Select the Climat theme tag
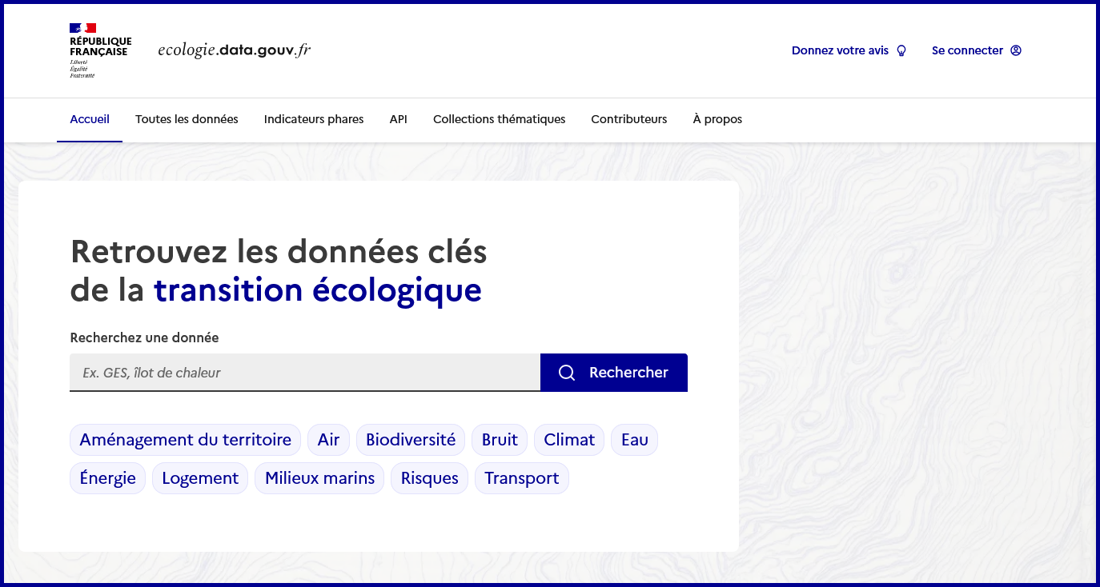The image size is (1100, 587). [568, 440]
